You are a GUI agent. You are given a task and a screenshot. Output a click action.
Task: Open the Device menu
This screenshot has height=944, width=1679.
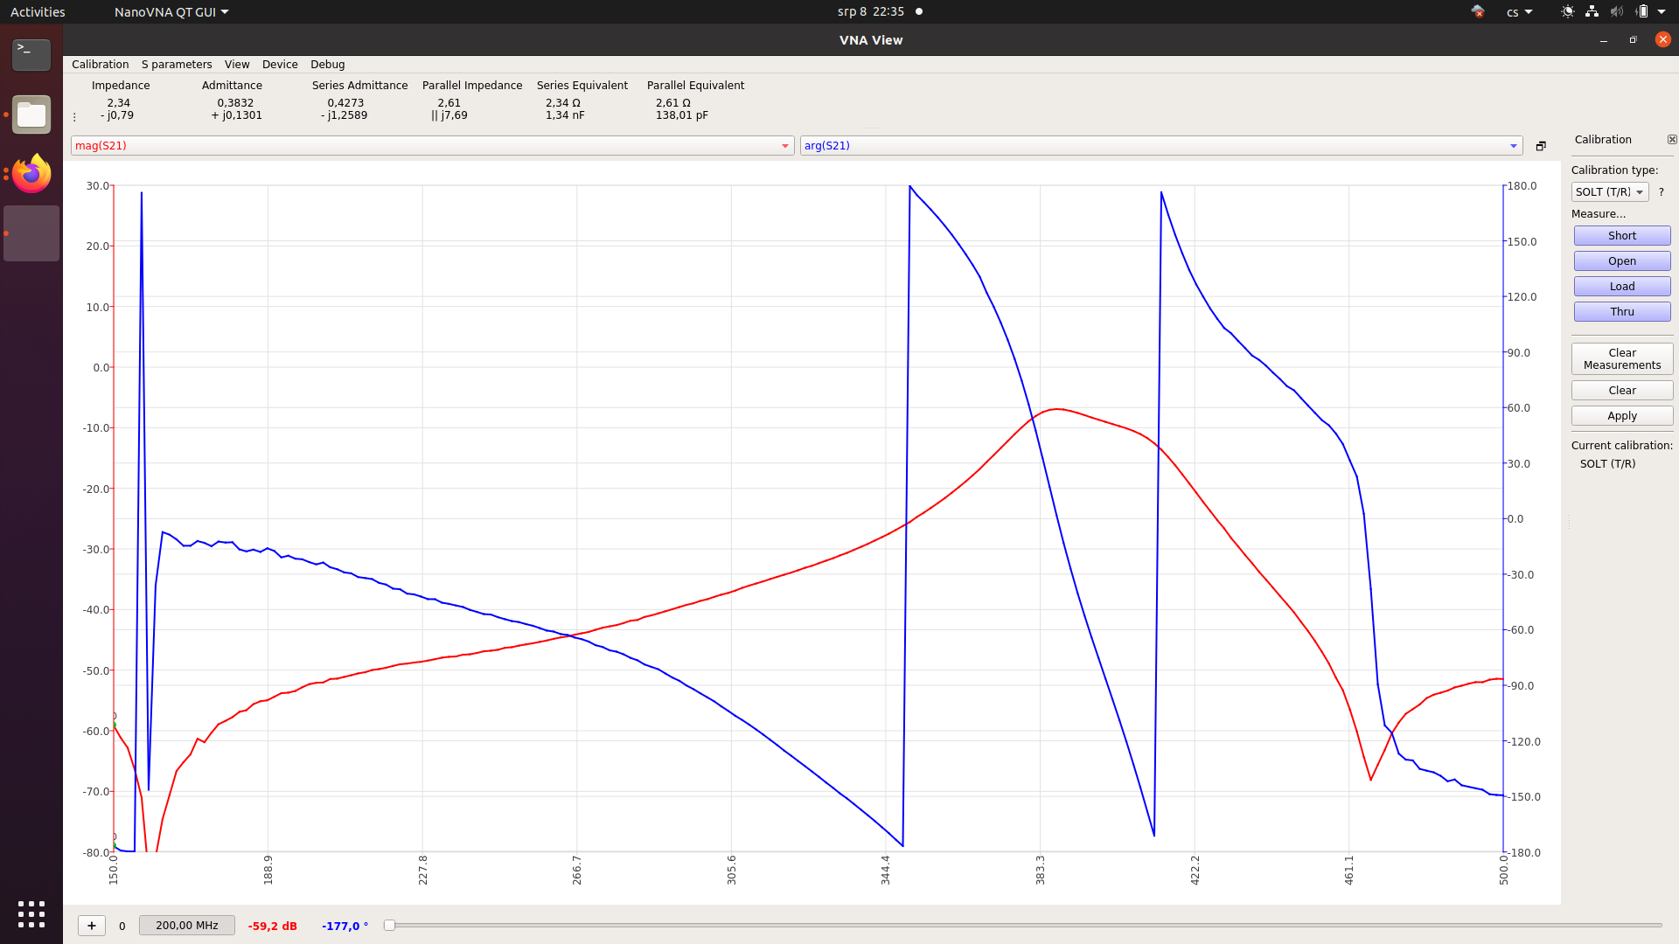pyautogui.click(x=280, y=65)
